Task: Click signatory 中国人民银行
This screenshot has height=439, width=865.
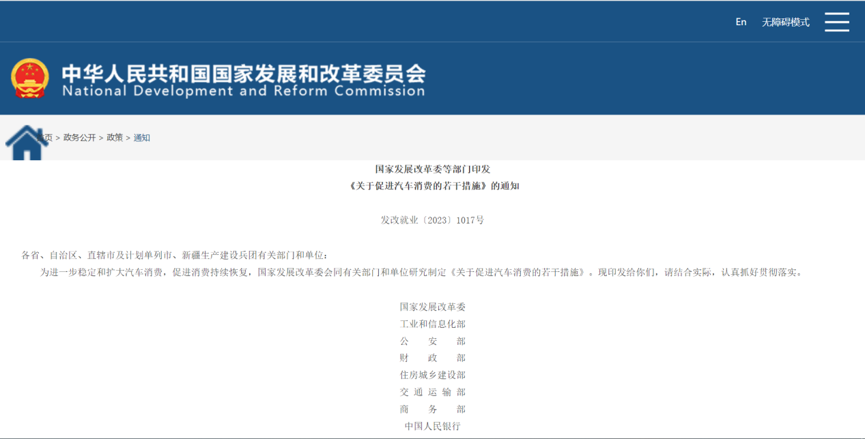Action: tap(433, 426)
